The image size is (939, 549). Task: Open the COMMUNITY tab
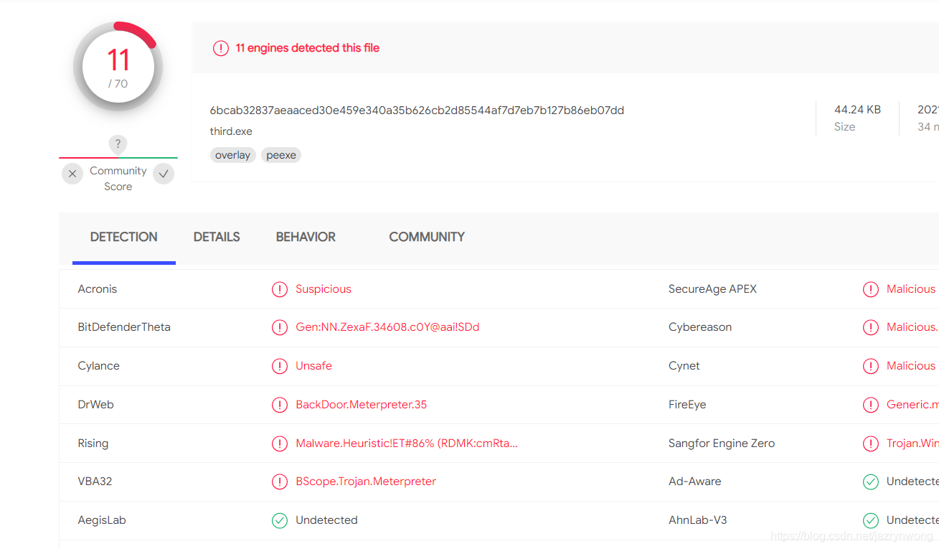click(x=427, y=237)
